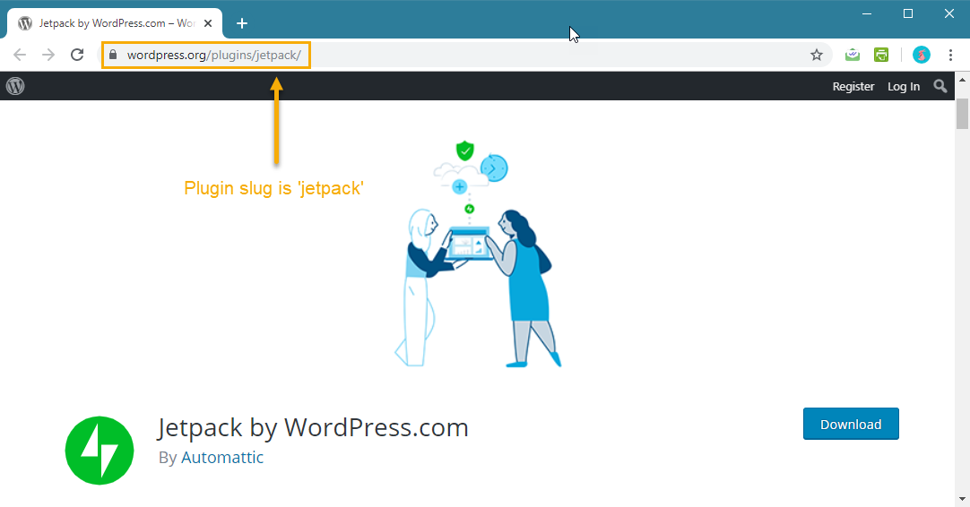Open a new tab with the plus button

pos(242,23)
